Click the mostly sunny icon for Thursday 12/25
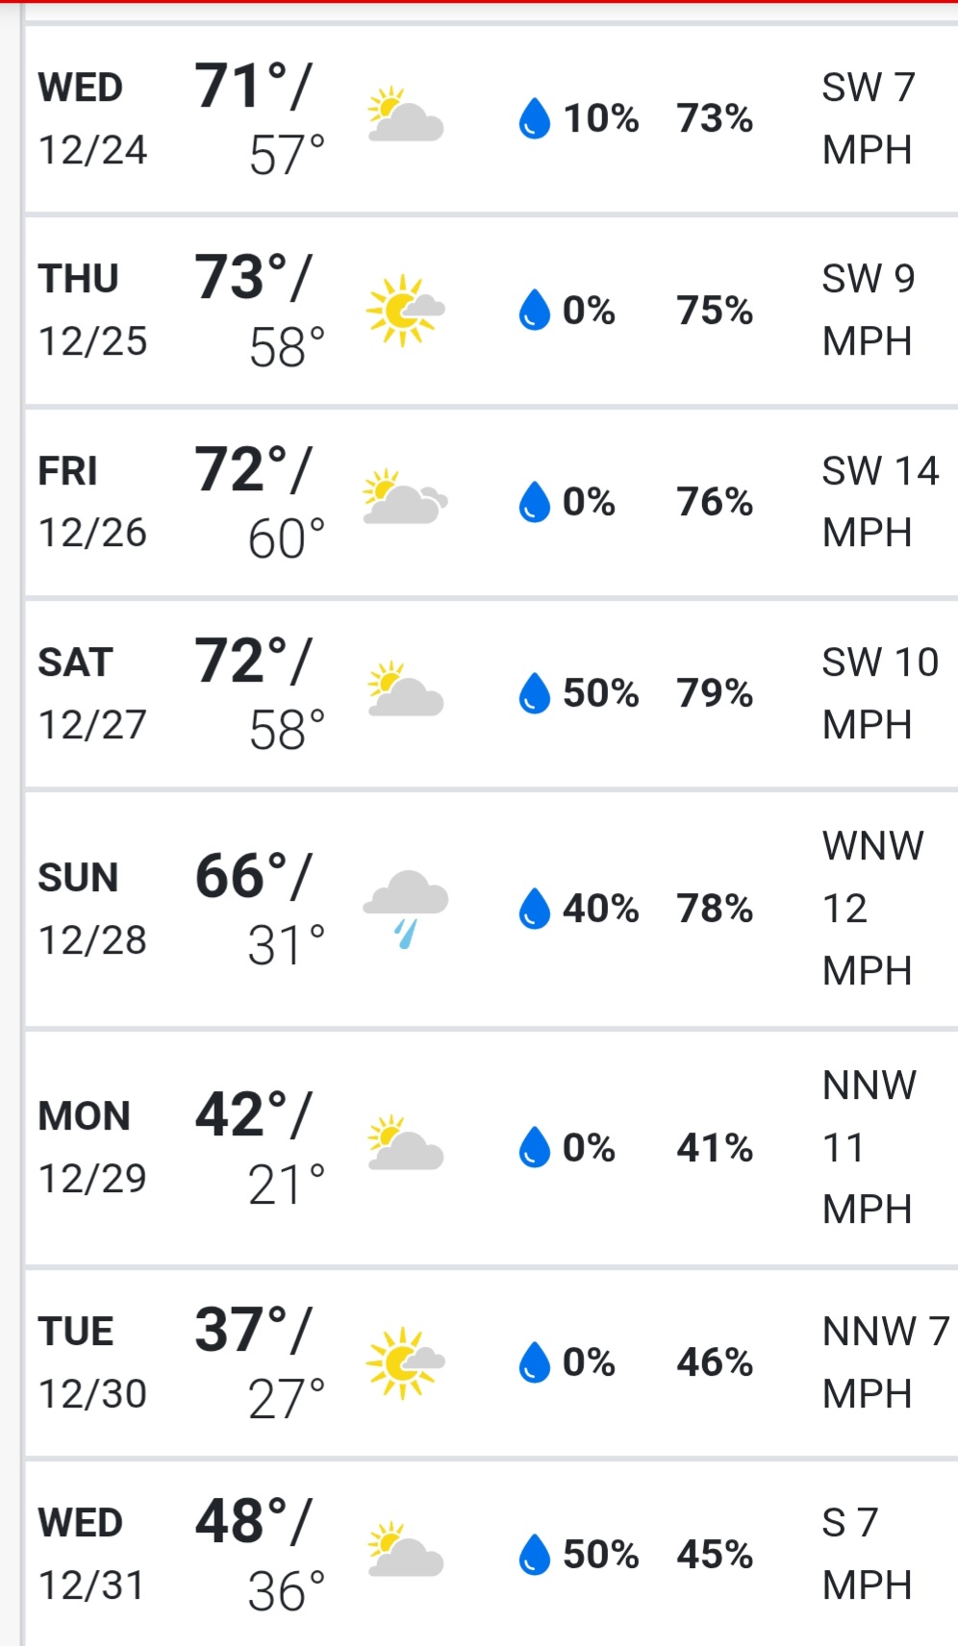 405,309
